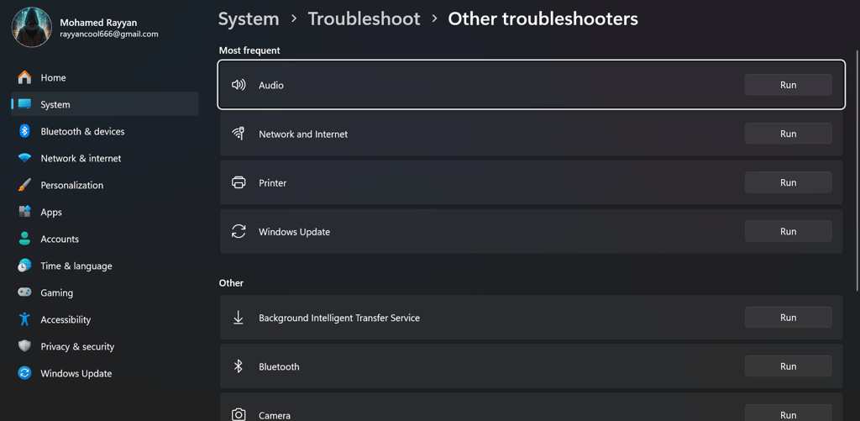Click the Personalization paintbrush icon
Viewport: 860px width, 421px height.
click(24, 185)
